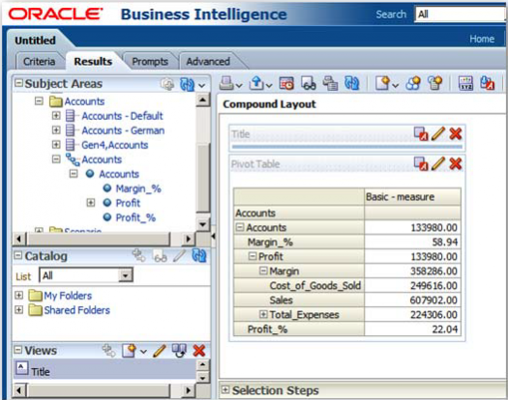
Task: Expand the Selection Steps section
Action: click(224, 389)
